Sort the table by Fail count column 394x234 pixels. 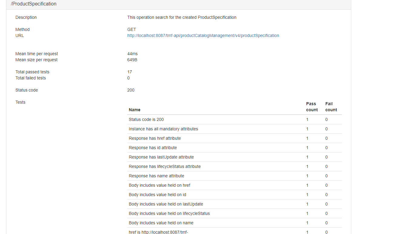point(331,107)
